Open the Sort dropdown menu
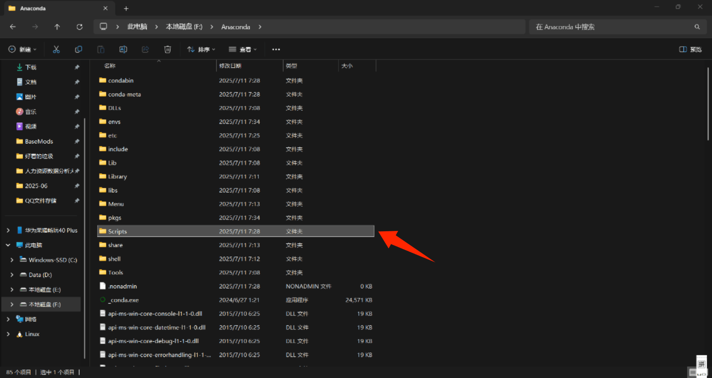712x378 pixels. (x=201, y=49)
